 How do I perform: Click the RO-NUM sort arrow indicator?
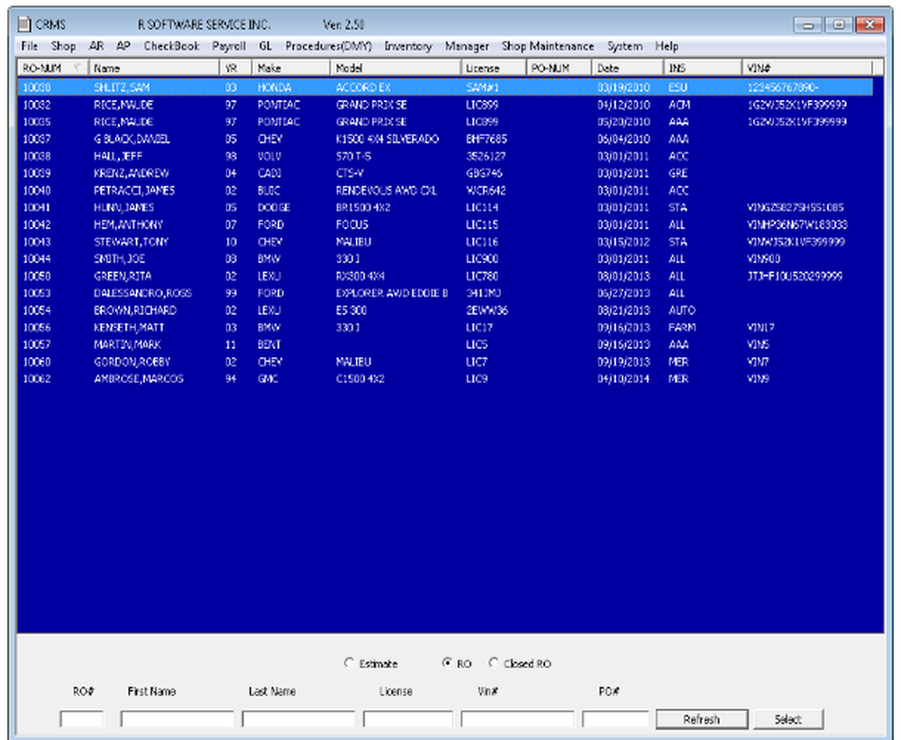pyautogui.click(x=77, y=68)
